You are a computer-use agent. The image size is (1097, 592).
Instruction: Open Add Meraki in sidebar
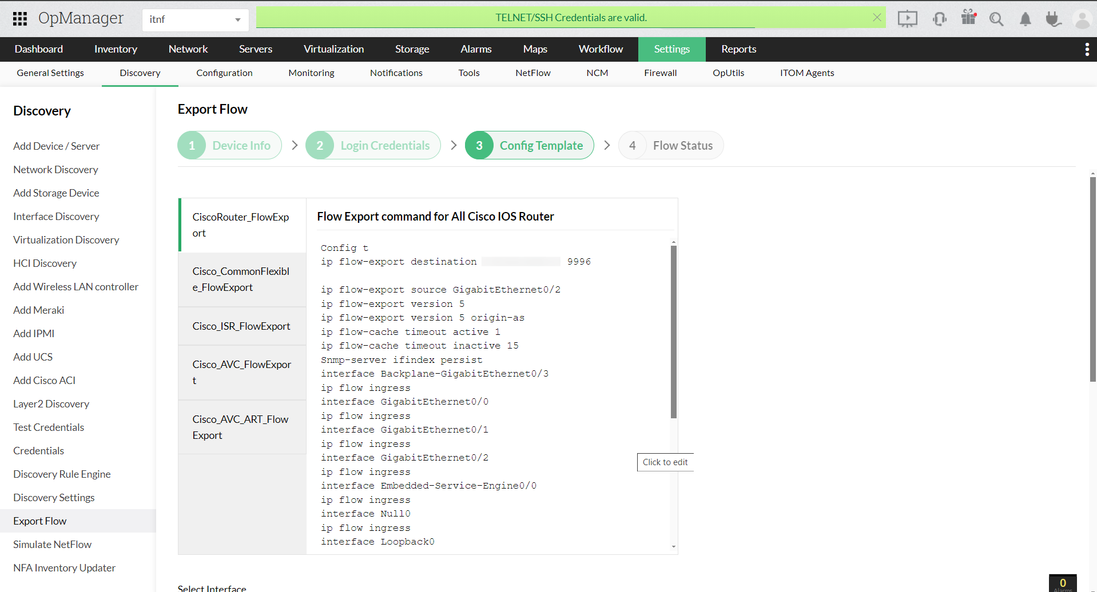(38, 310)
